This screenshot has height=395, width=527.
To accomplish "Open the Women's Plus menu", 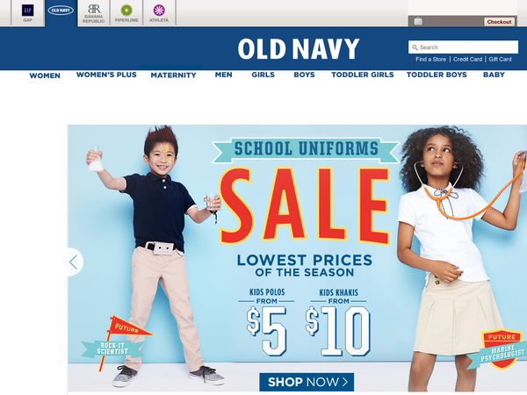I will coord(106,75).
